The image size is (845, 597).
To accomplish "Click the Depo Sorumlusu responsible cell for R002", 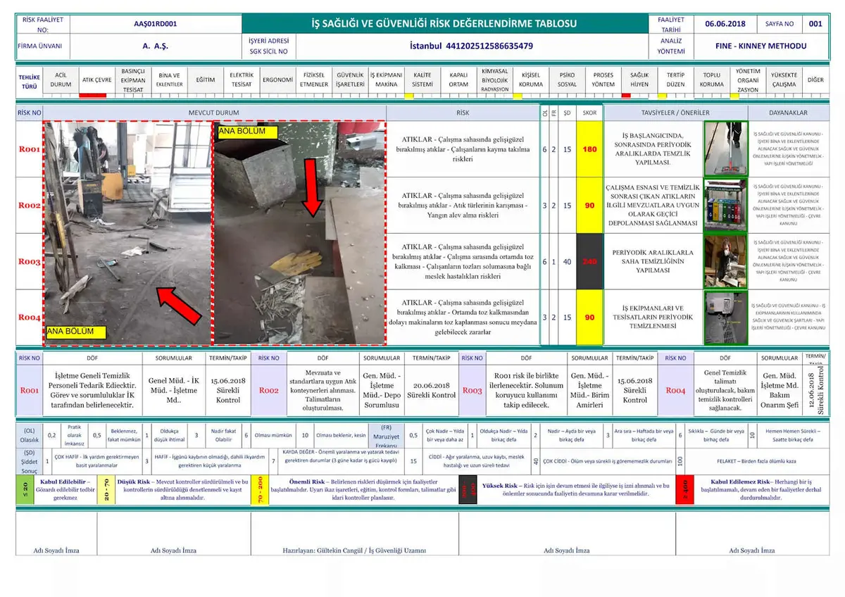I will coord(382,390).
